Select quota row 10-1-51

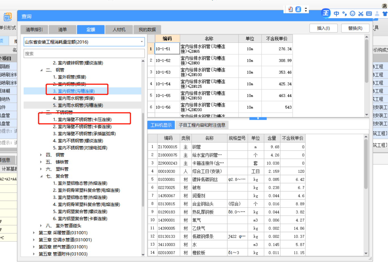point(220,49)
